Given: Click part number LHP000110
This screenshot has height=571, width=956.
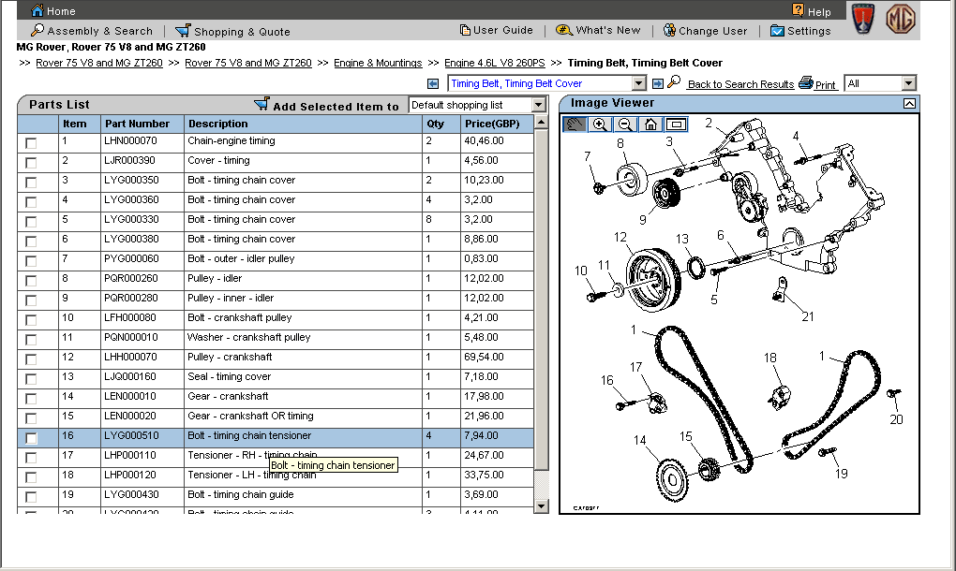Looking at the screenshot, I should pos(130,455).
